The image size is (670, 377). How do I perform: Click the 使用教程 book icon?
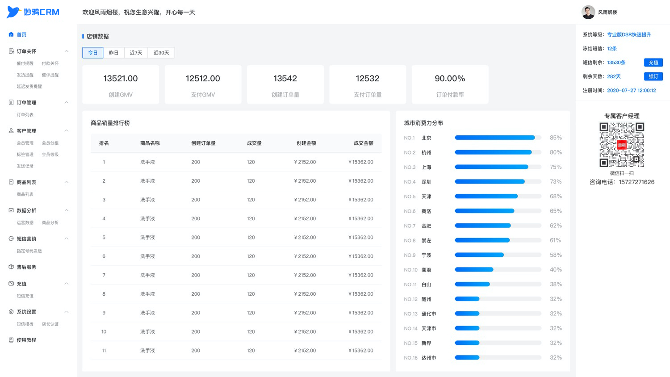(11, 339)
